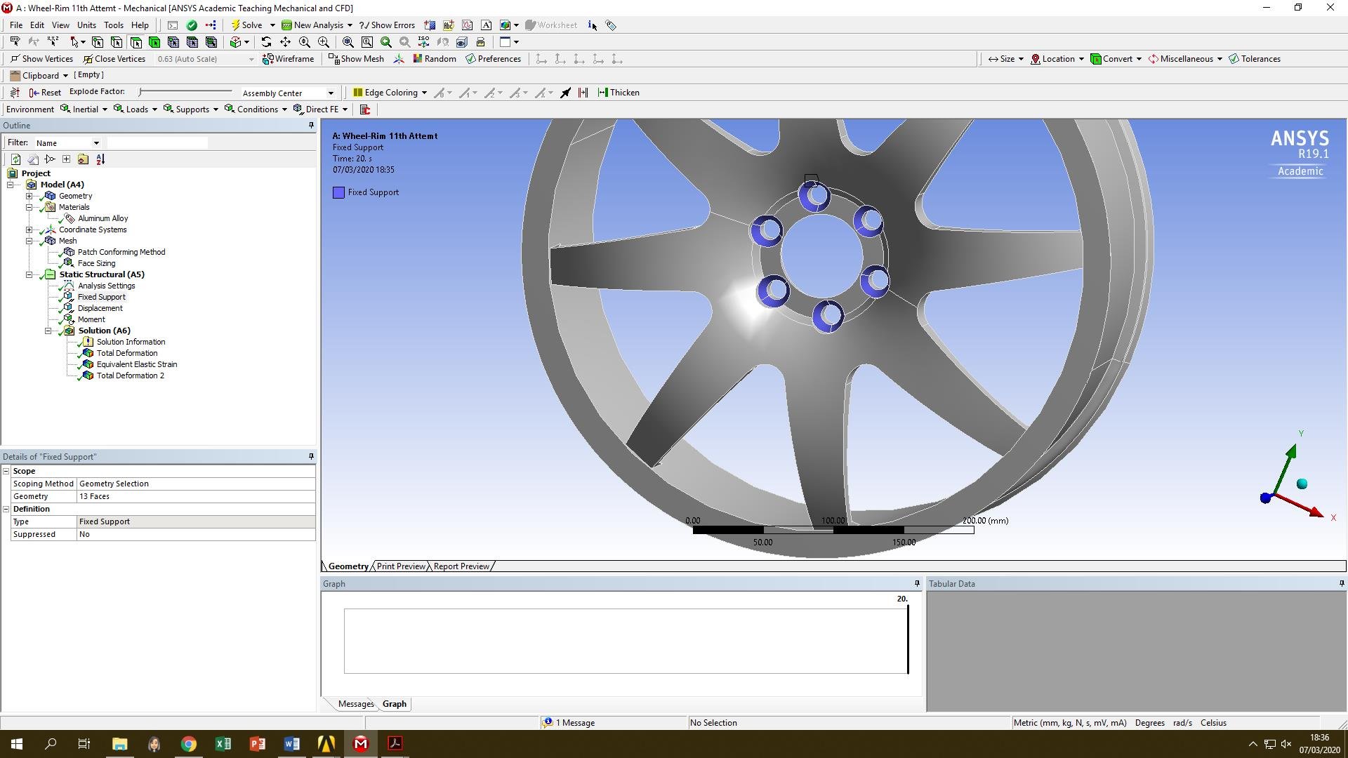The image size is (1348, 758).
Task: Select Total Deformation 2 in outline
Action: pos(130,376)
